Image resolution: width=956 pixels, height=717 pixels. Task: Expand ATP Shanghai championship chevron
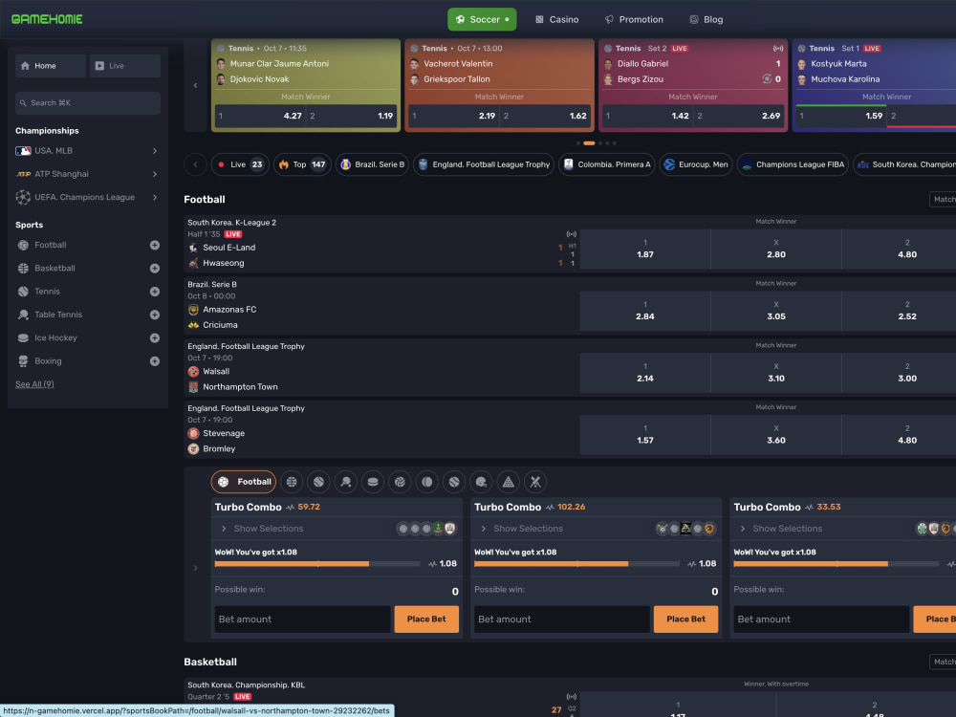point(155,174)
